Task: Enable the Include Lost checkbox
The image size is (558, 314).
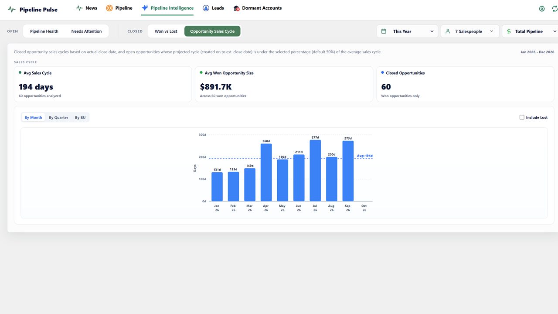Action: click(x=522, y=117)
